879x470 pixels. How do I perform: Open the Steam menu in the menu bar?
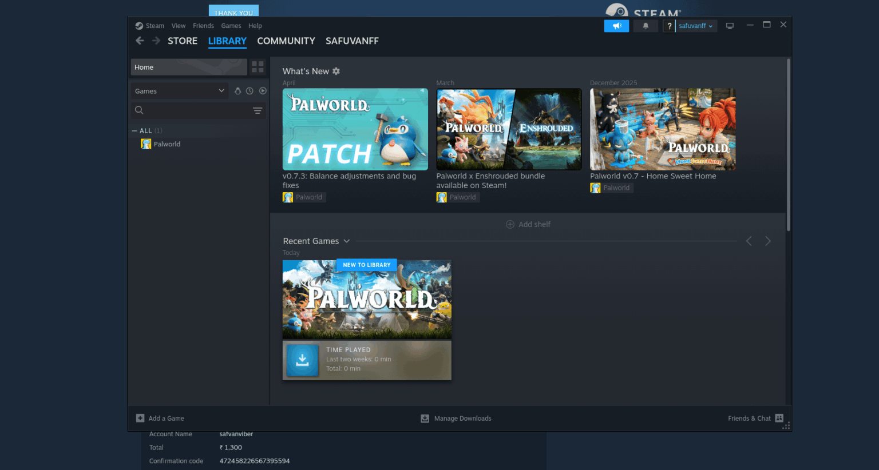(149, 26)
